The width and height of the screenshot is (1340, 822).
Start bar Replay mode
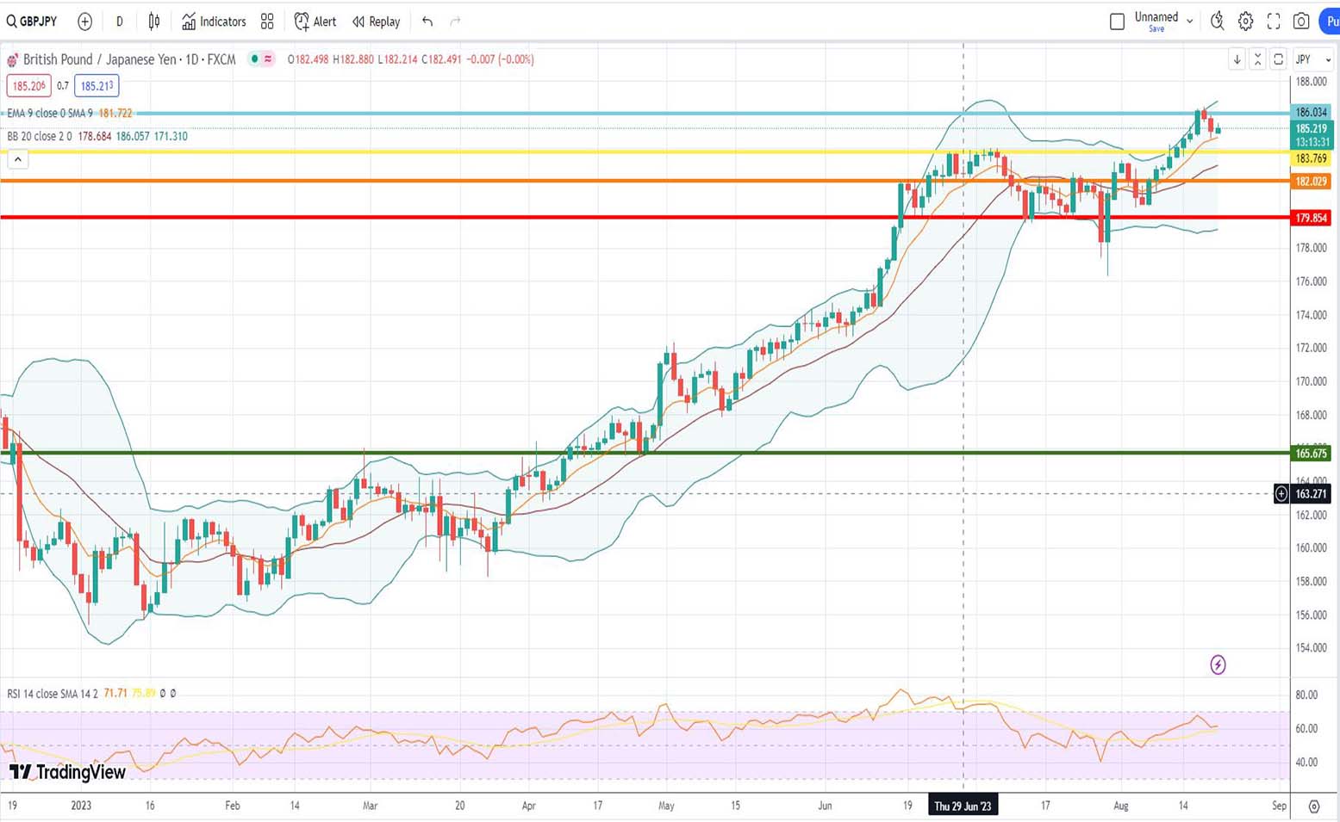tap(377, 22)
